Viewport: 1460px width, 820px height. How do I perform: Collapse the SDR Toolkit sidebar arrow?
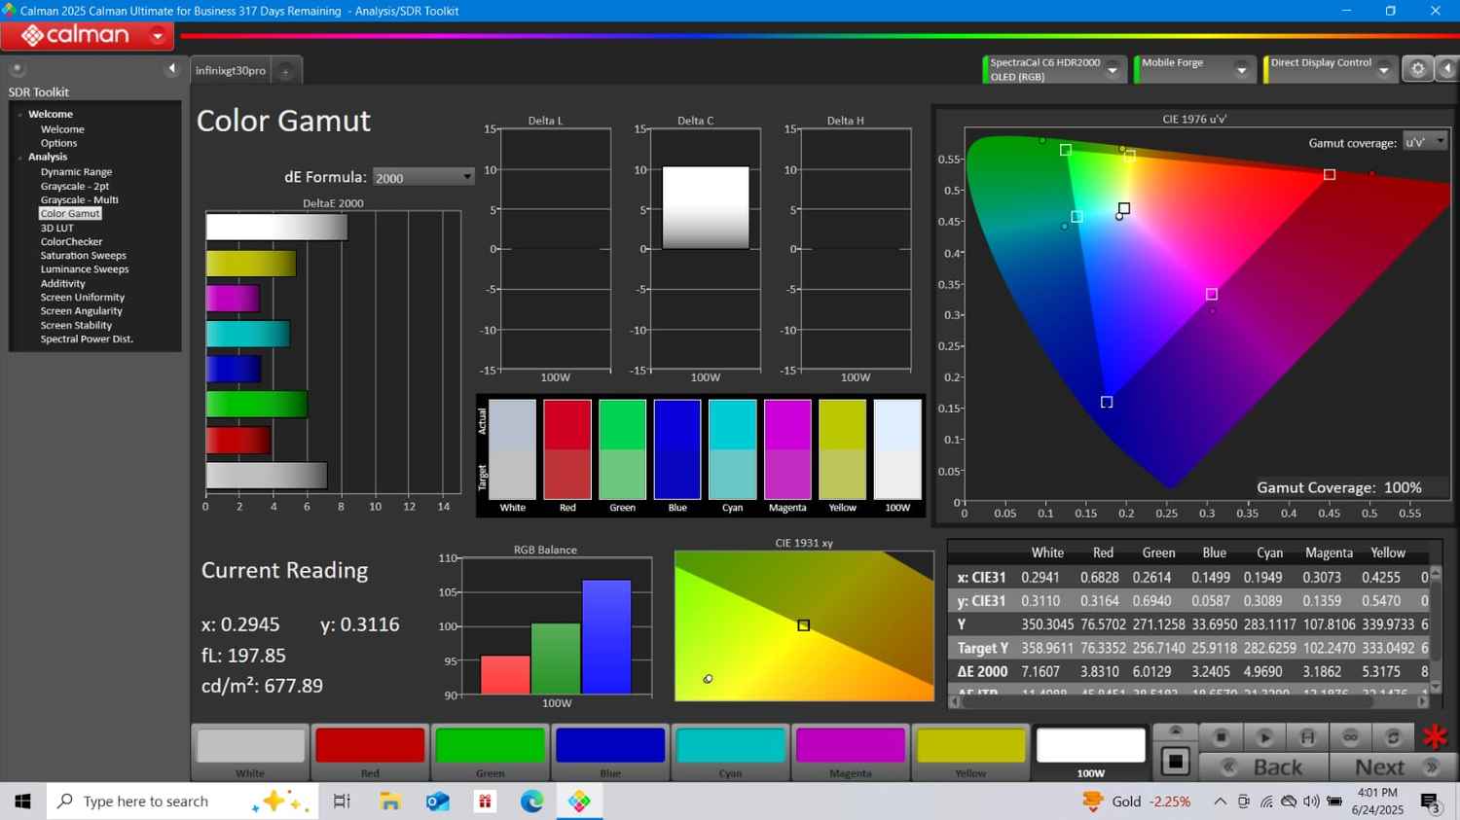171,68
